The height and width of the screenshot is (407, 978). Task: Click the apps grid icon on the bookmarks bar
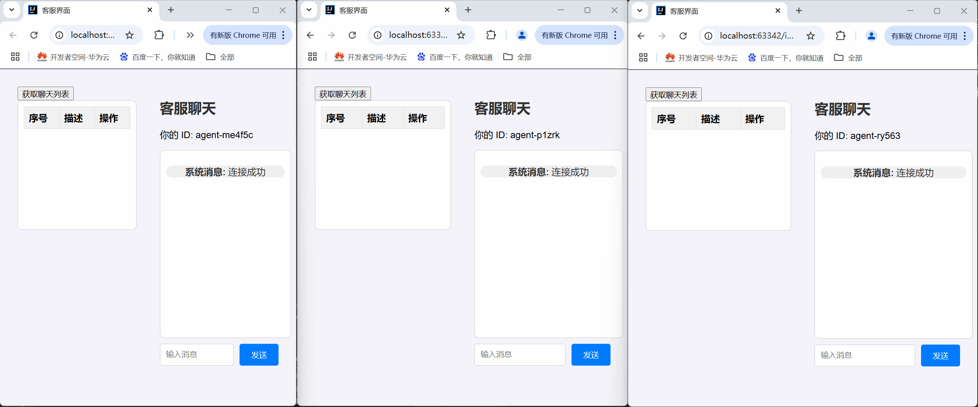click(x=15, y=57)
